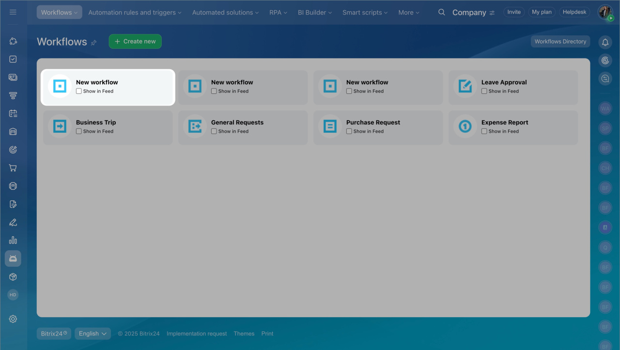The height and width of the screenshot is (350, 620).
Task: Click the Automation robot sidebar icon
Action: tap(13, 259)
